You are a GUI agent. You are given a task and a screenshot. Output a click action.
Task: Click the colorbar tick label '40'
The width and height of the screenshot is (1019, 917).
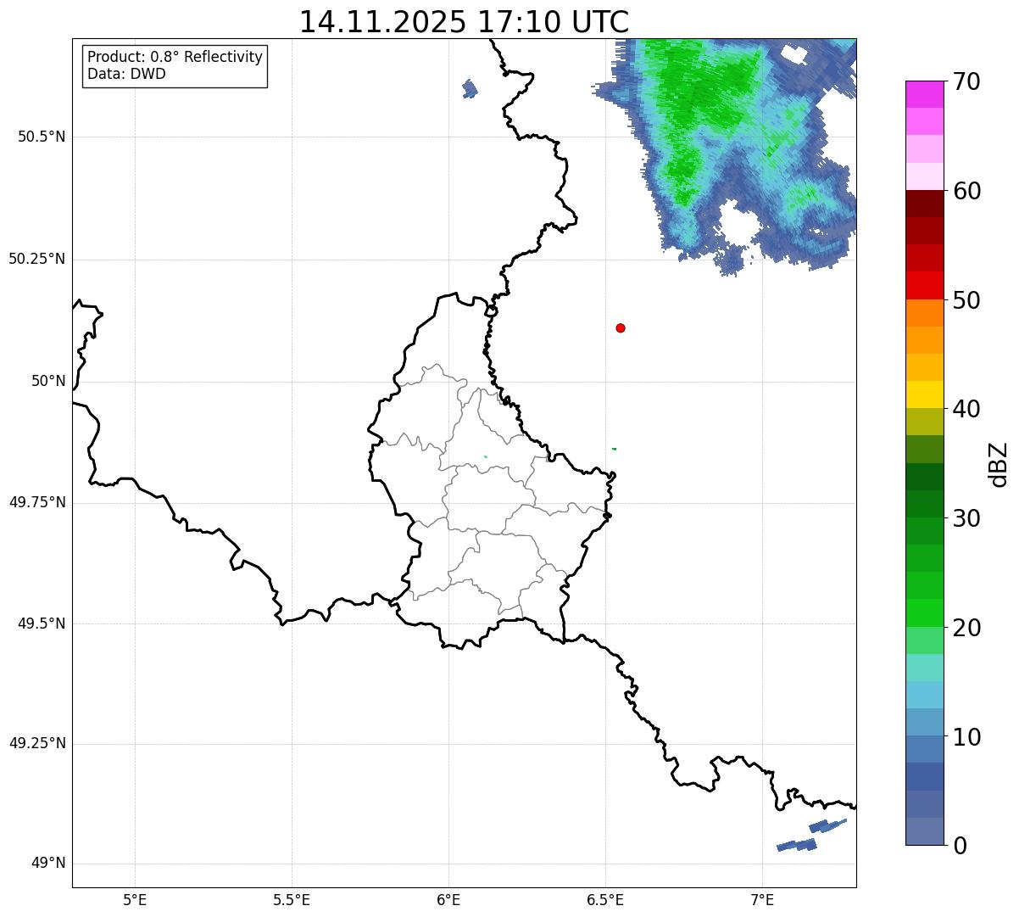coord(966,409)
